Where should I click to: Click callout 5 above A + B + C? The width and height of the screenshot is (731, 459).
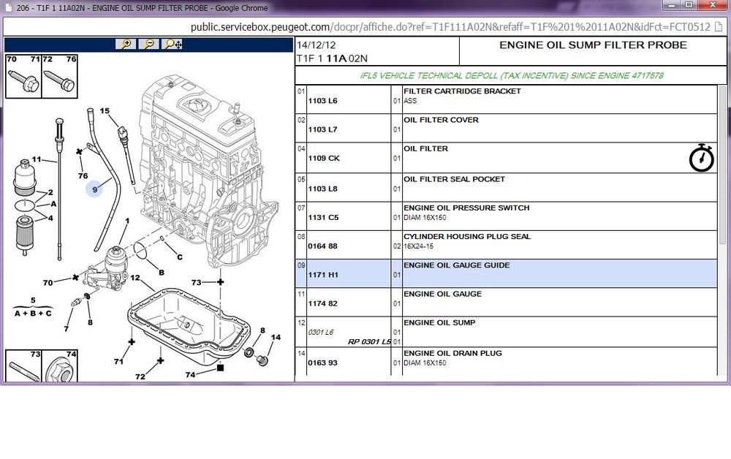33,300
